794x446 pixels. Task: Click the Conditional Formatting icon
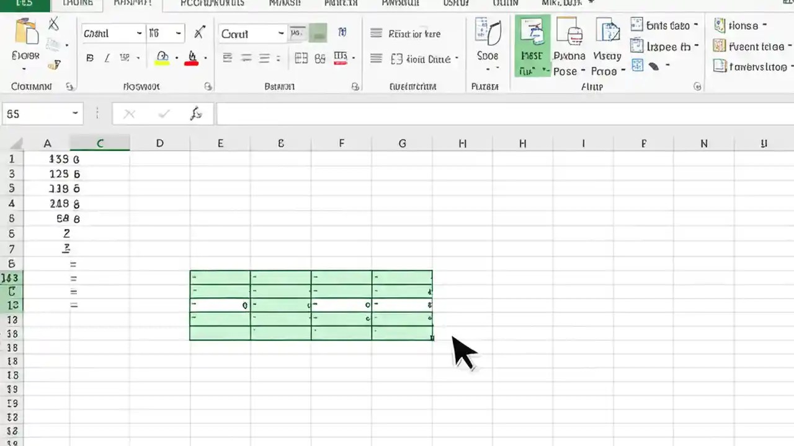point(532,43)
